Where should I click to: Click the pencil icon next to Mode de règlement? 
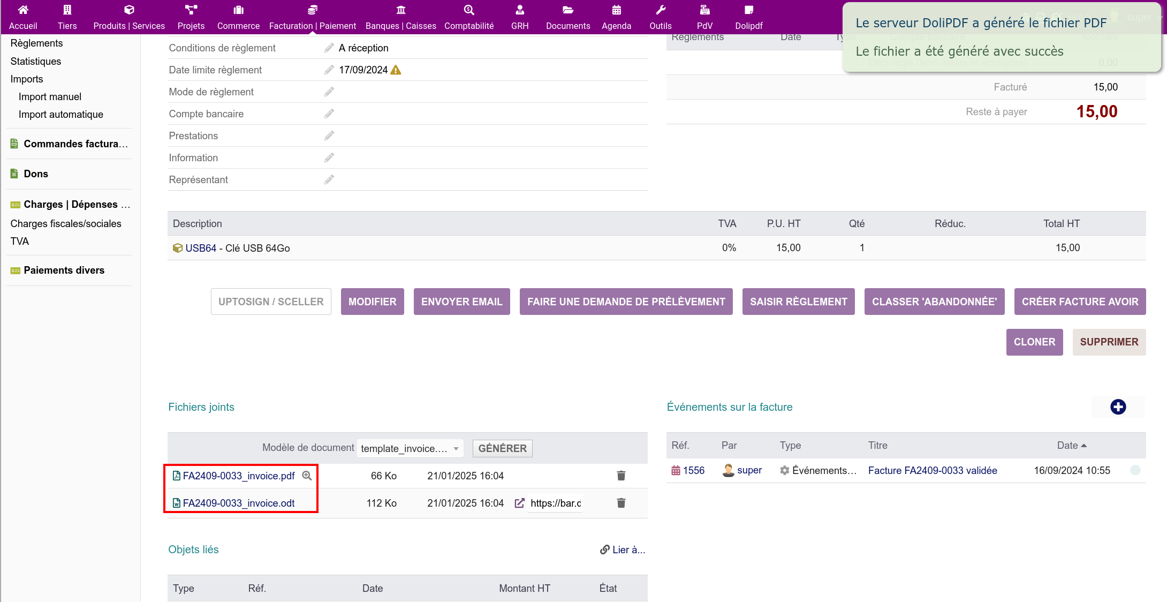pos(329,92)
